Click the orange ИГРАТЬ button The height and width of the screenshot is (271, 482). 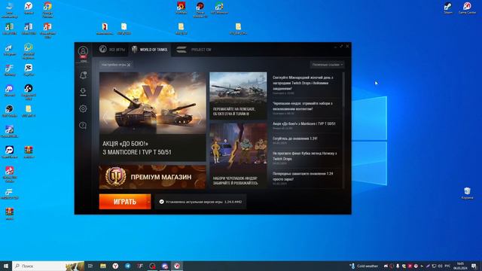click(x=124, y=202)
